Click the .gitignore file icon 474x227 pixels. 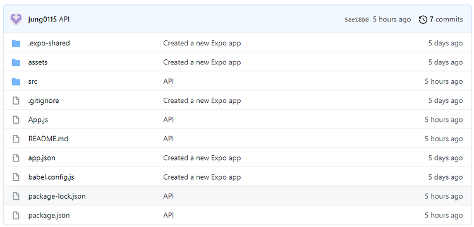click(16, 101)
